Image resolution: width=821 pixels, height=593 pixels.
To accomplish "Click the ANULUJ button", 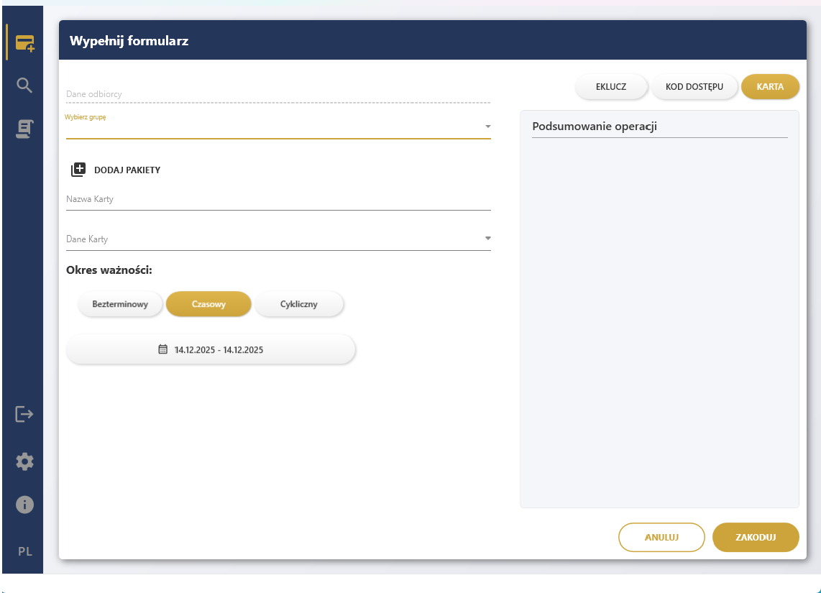I will point(661,537).
